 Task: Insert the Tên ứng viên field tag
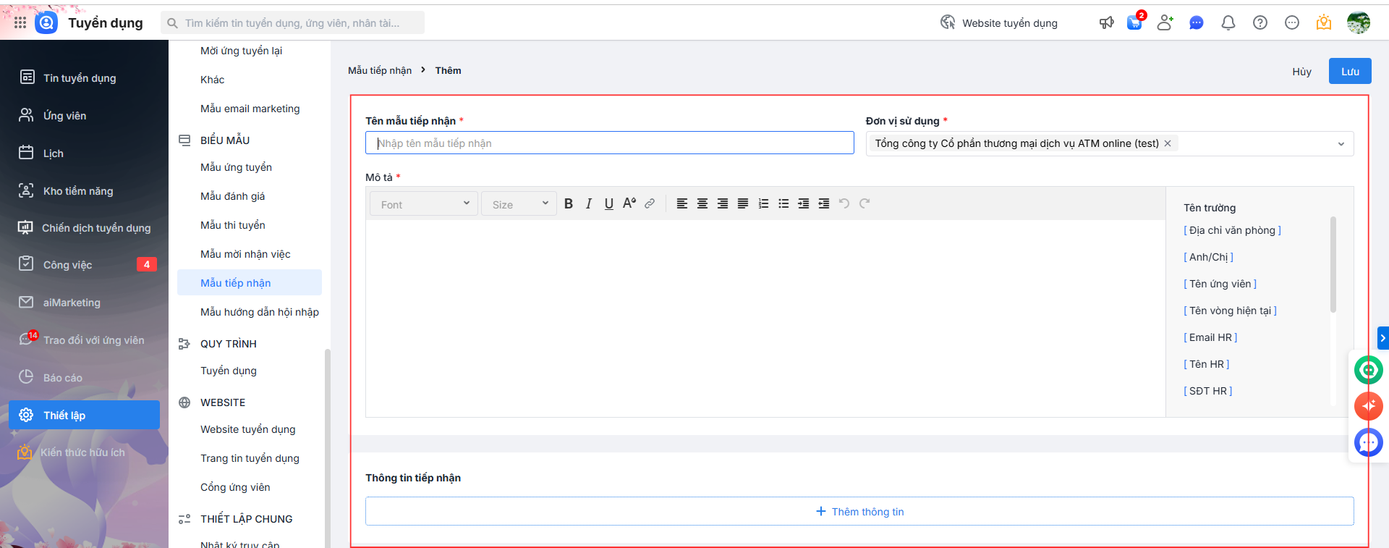1220,284
